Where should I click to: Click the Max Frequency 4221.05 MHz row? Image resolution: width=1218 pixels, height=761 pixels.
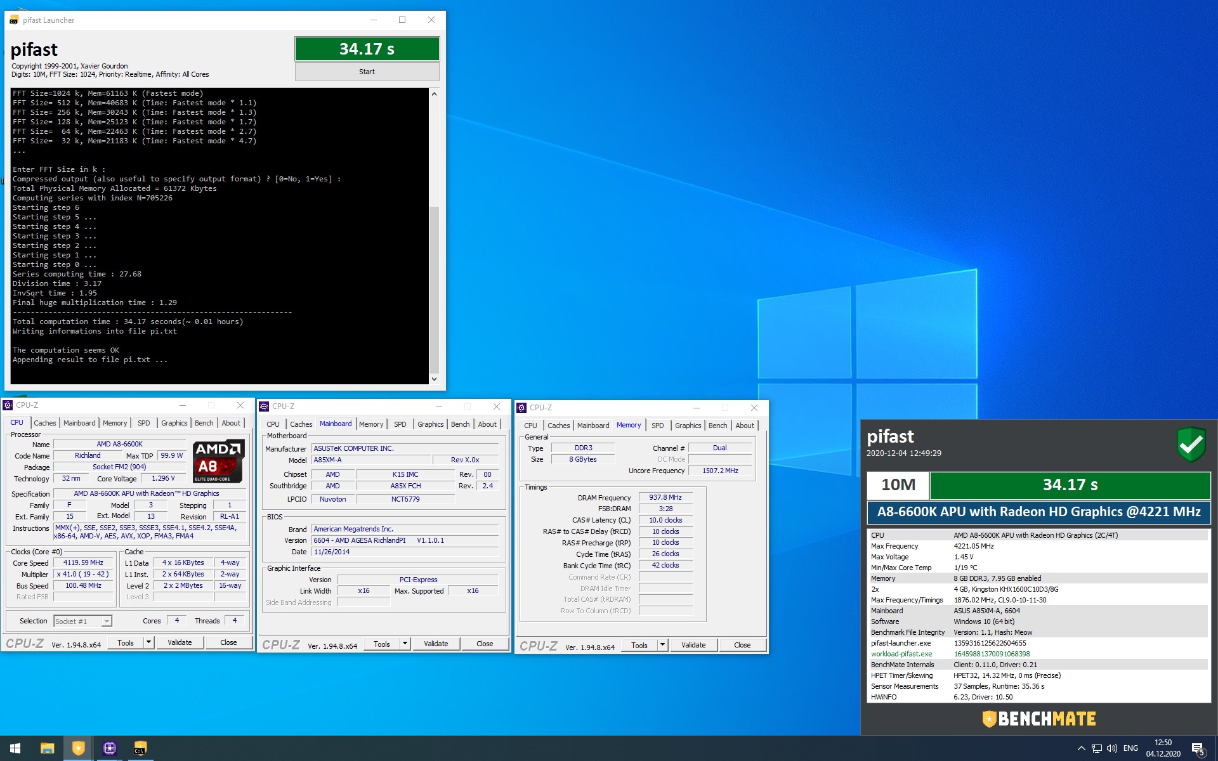click(1038, 546)
